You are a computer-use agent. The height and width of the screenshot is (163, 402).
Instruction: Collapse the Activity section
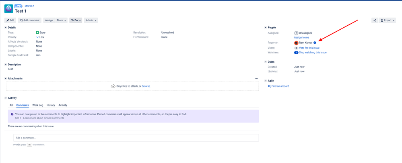pyautogui.click(x=6, y=98)
